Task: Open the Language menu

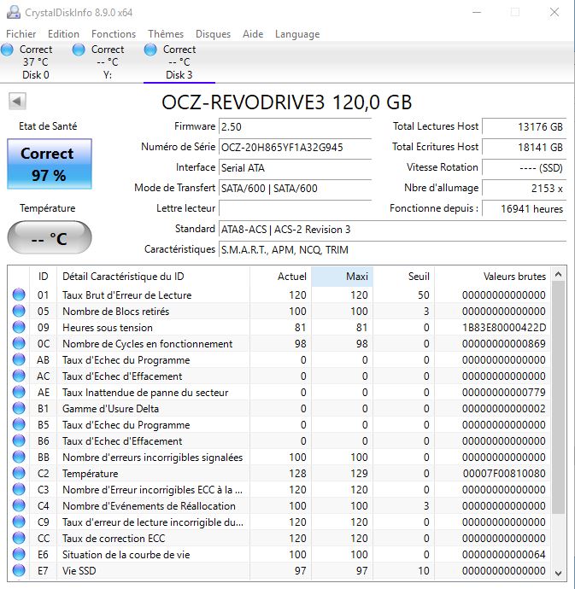Action: 297,34
